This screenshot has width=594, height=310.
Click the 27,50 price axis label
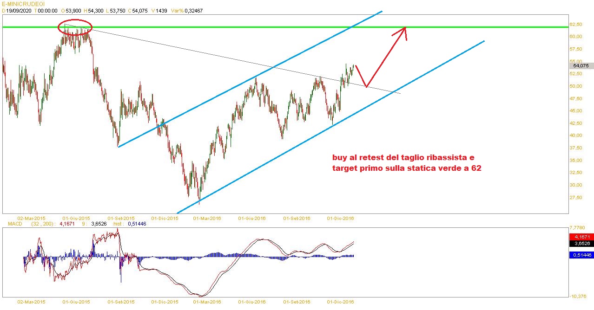point(576,198)
